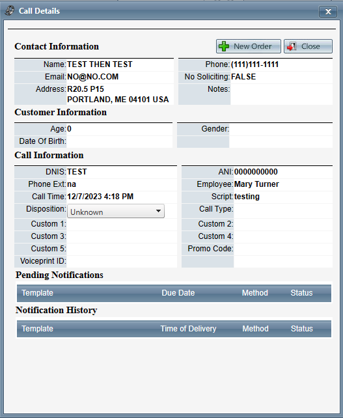343x418 pixels.
Task: Select the Unknown disposition combo box
Action: click(116, 211)
